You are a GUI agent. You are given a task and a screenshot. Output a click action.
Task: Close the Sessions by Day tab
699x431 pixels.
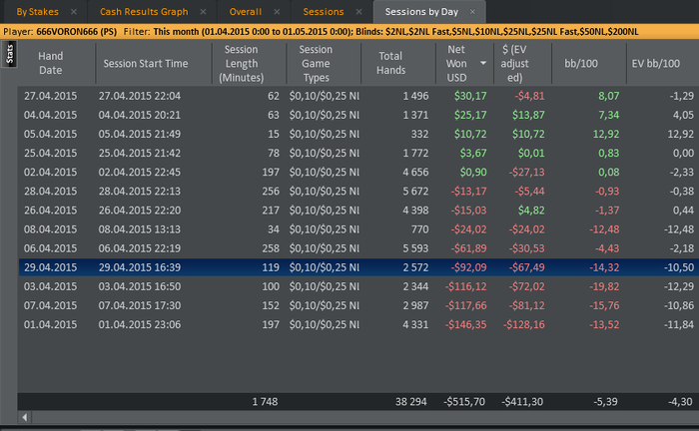473,12
